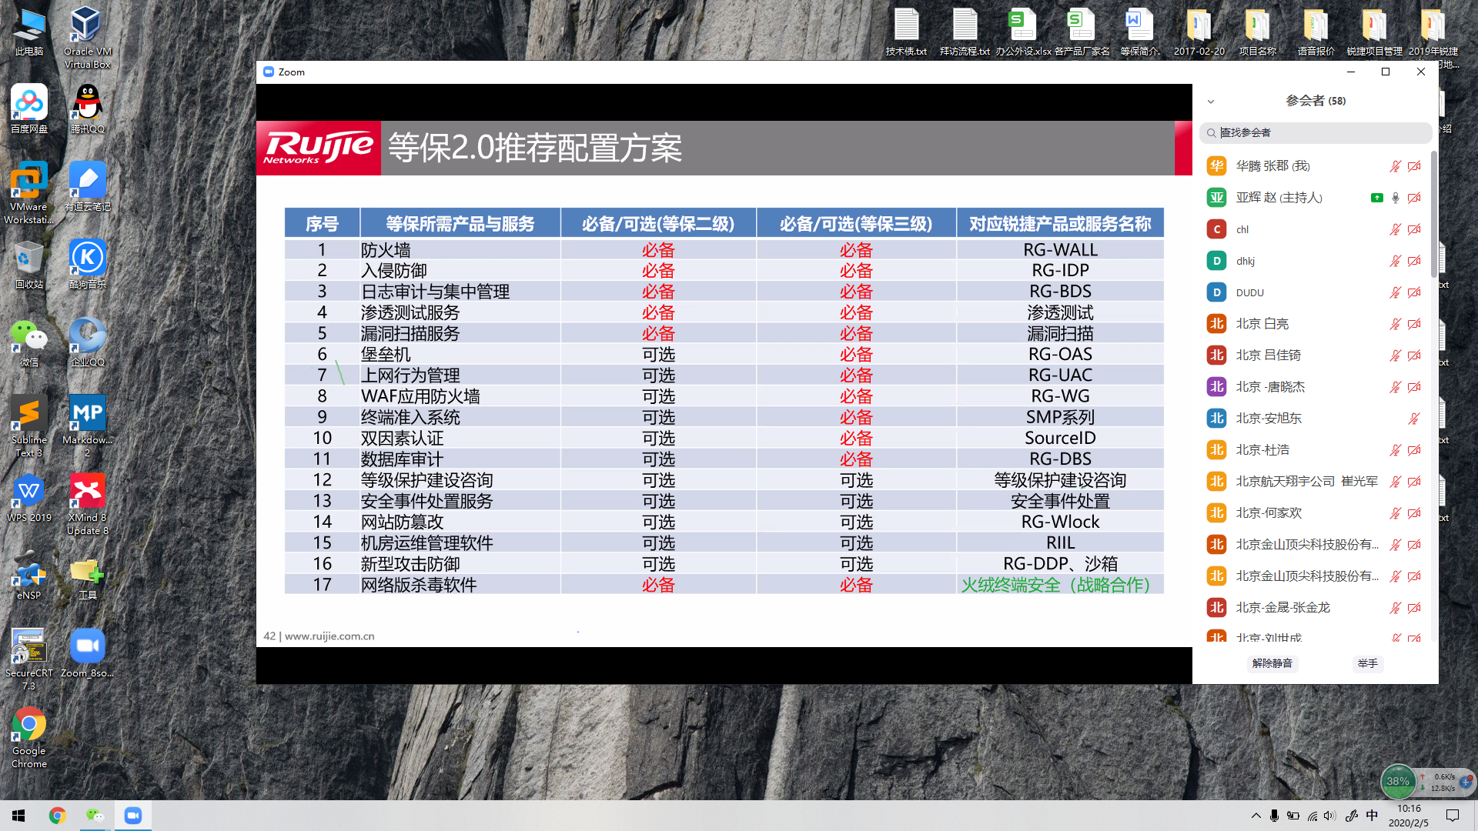Select participant 北京航天翔宇公司 崔光军
Image resolution: width=1478 pixels, height=831 pixels.
(1315, 482)
